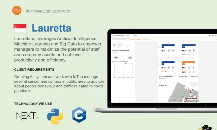Uncheck the Show Shop Zones checkbox

tap(160, 79)
